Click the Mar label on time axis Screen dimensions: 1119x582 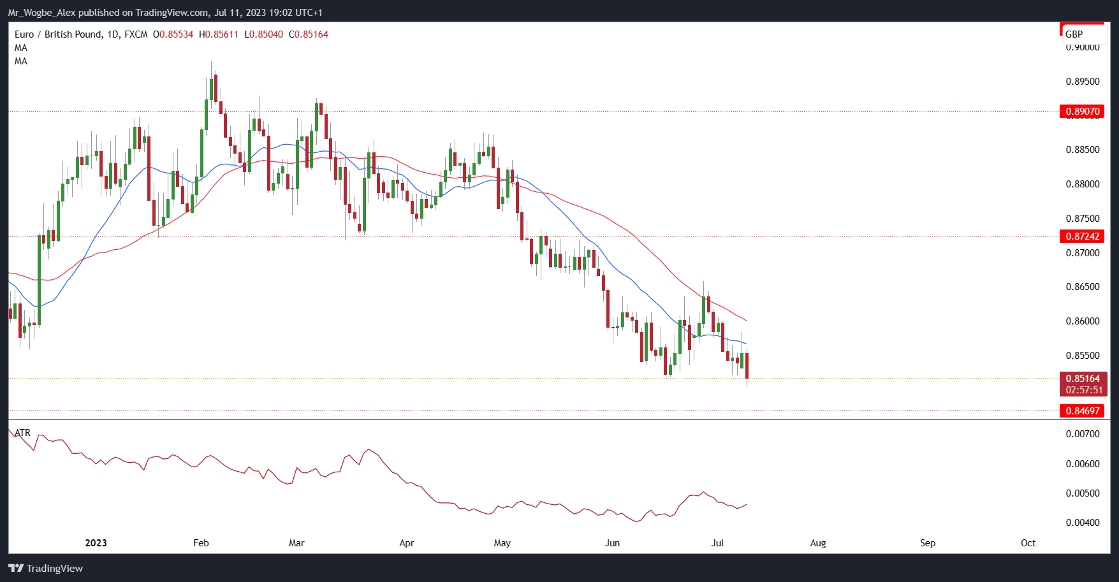[x=296, y=543]
